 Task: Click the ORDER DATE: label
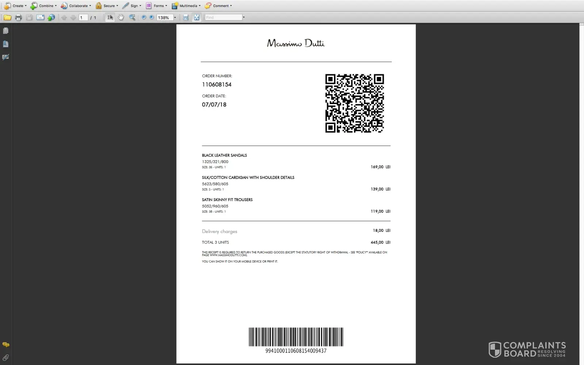click(x=214, y=96)
